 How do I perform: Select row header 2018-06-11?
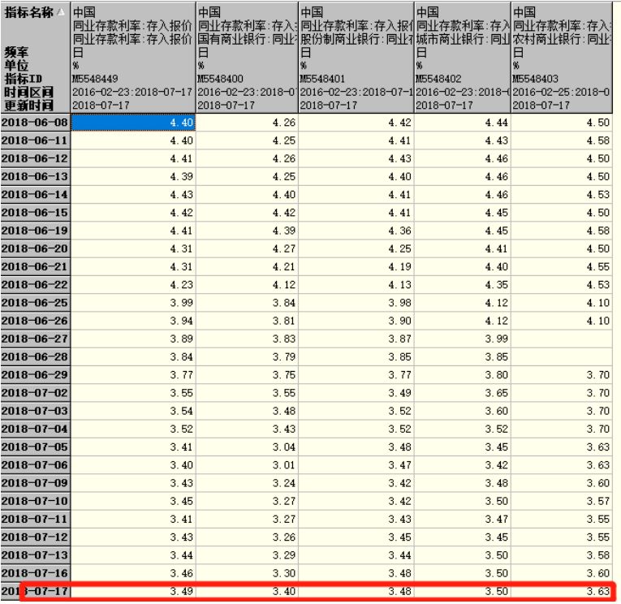pos(35,140)
